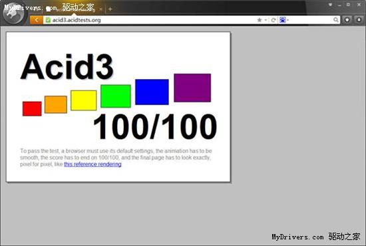The height and width of the screenshot is (246, 366).
Task: Expand the dropdown arrow beside bookmark star
Action: pyautogui.click(x=266, y=20)
